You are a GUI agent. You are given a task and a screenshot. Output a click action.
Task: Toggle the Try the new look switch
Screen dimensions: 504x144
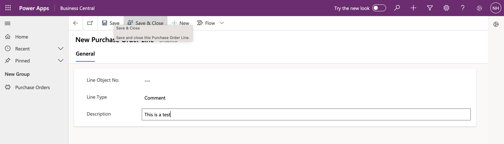[x=379, y=8]
